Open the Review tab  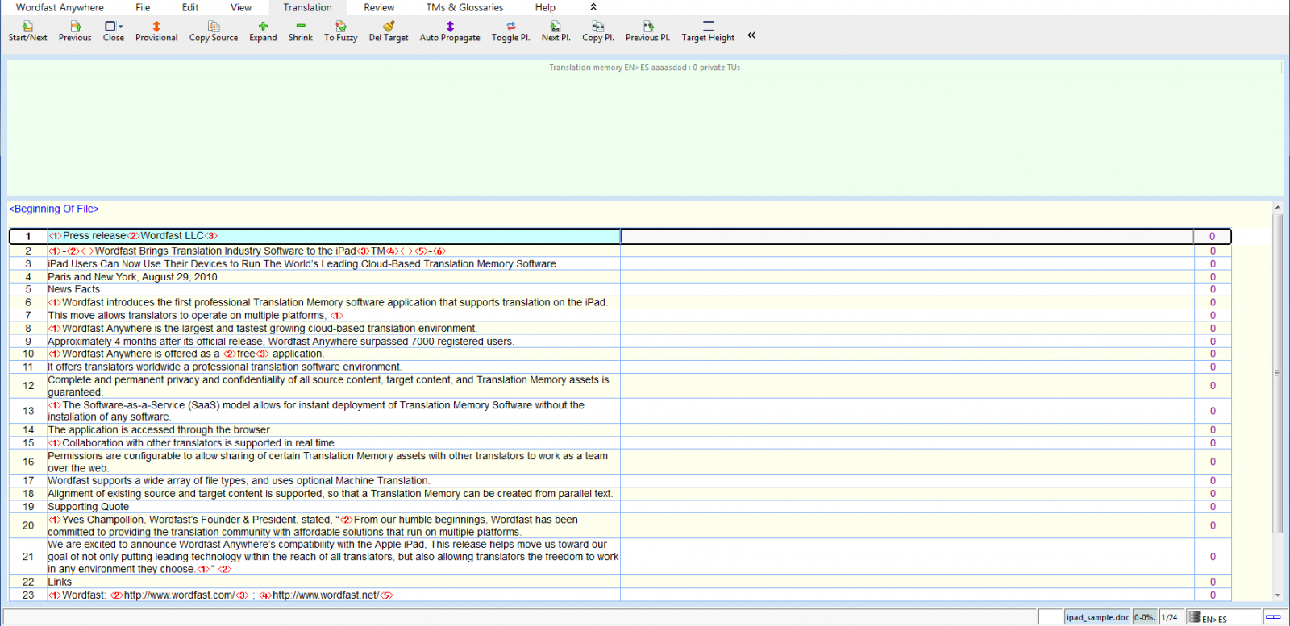[x=379, y=7]
